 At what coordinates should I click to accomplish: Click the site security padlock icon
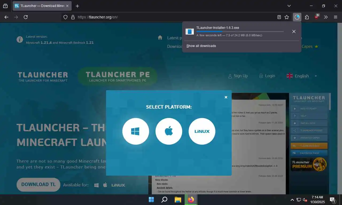point(73,17)
